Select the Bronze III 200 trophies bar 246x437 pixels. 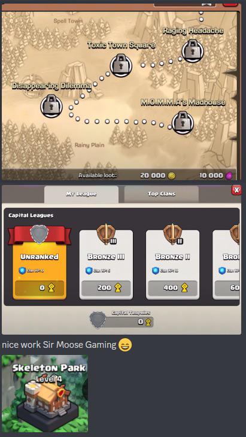(x=106, y=288)
